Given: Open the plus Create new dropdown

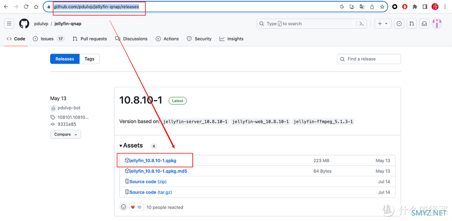Looking at the screenshot, I should pos(383,23).
